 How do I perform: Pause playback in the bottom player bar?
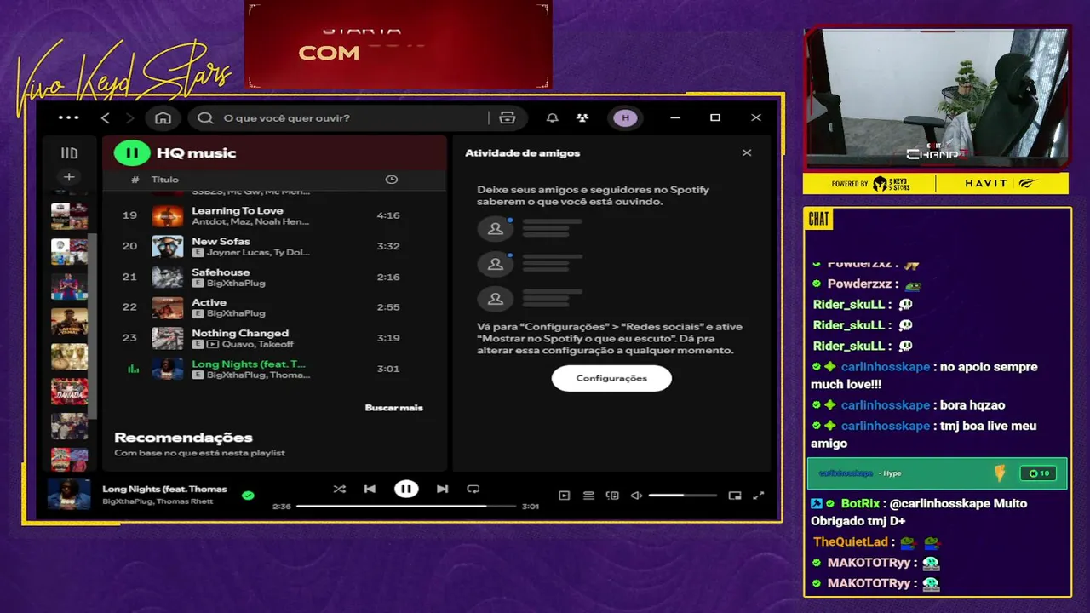pos(406,489)
